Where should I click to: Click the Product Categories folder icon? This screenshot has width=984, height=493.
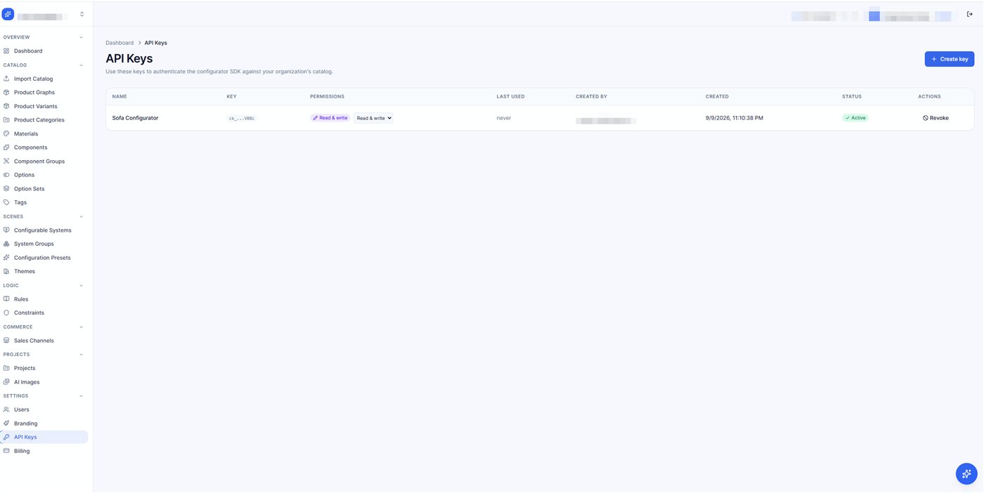coord(6,120)
